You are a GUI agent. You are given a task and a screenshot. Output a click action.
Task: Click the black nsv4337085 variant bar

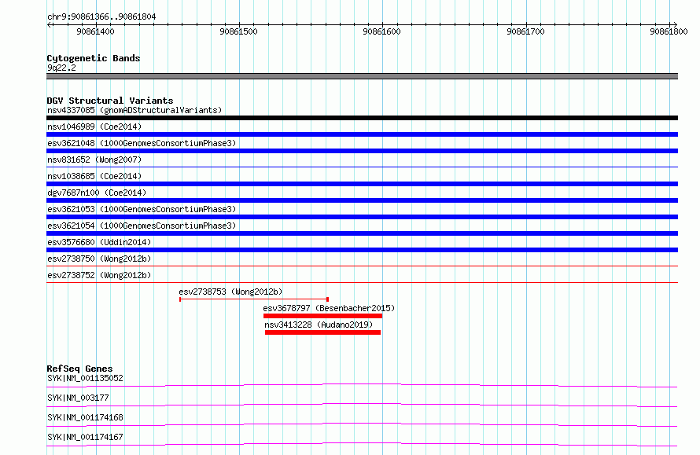click(x=362, y=118)
